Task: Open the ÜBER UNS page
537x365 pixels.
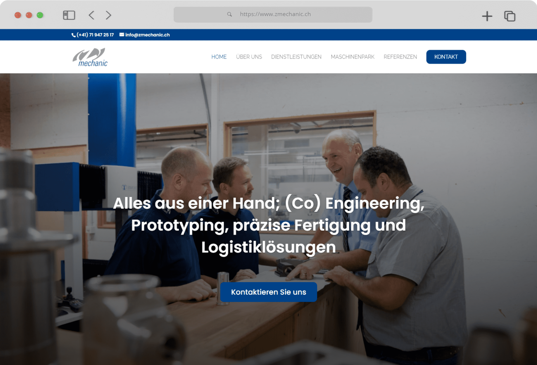Action: coord(249,57)
